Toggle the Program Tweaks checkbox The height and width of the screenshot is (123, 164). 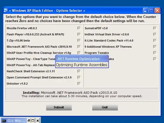tap(155, 53)
